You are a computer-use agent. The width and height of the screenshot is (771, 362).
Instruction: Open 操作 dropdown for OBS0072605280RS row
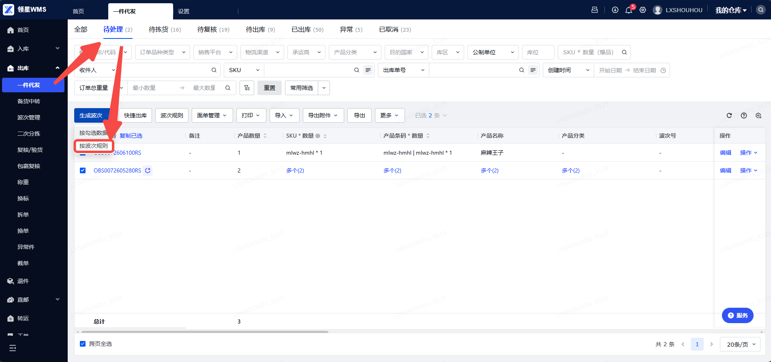point(749,170)
